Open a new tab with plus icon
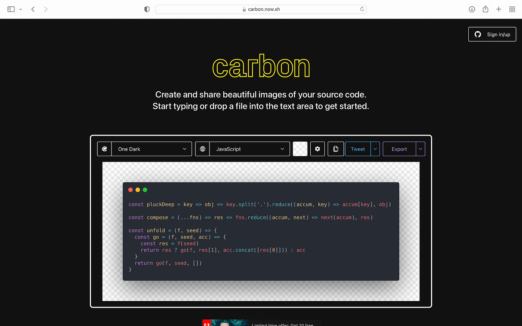Image resolution: width=522 pixels, height=326 pixels. pos(499,9)
